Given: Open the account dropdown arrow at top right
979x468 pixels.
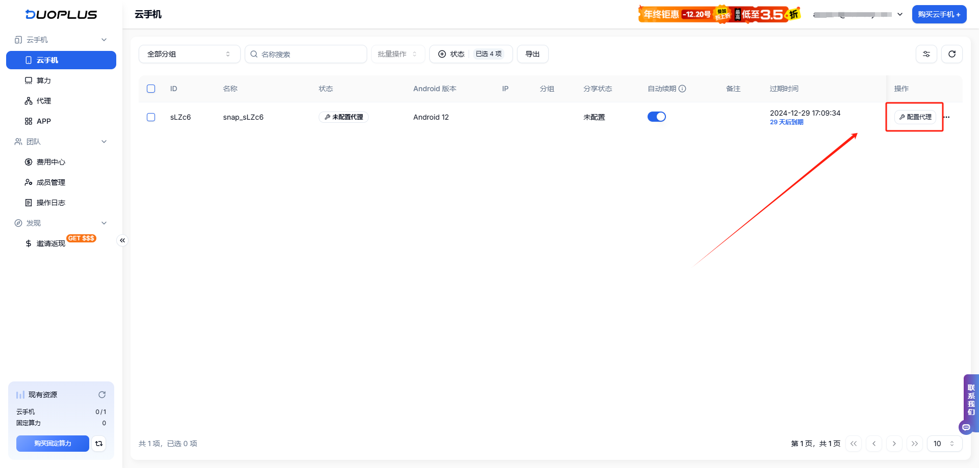Looking at the screenshot, I should 899,14.
